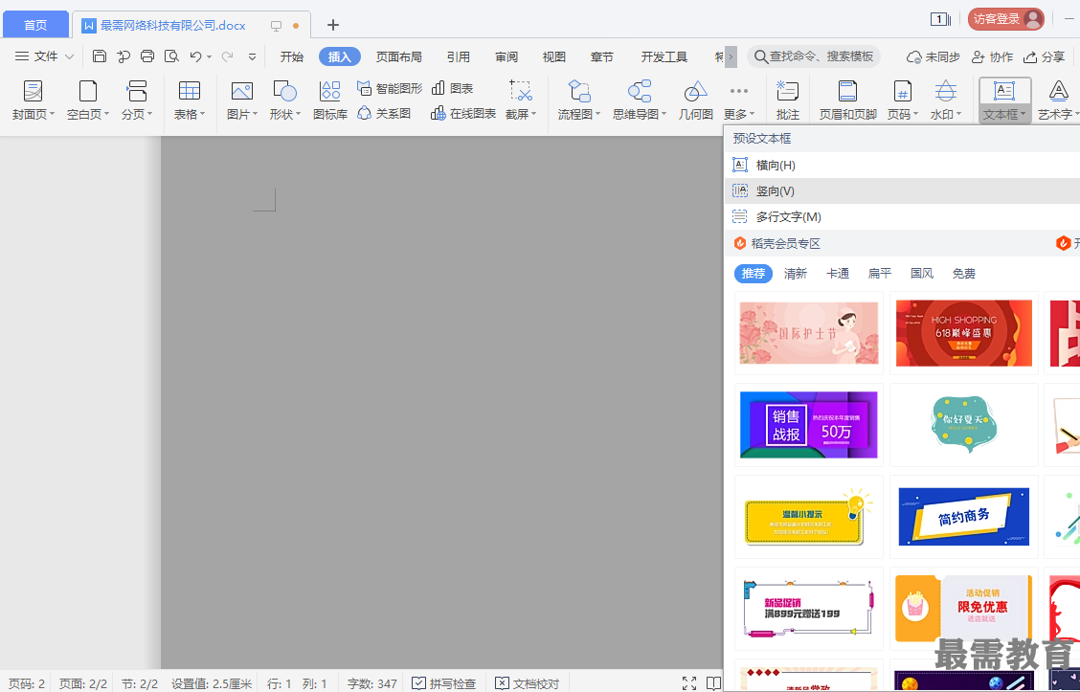This screenshot has width=1080, height=692.
Task: Open the Shapes (形状) tool
Action: coord(284,100)
